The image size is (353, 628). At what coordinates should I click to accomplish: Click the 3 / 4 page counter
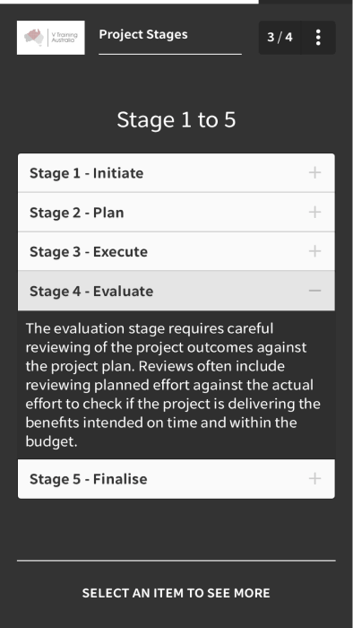[280, 38]
